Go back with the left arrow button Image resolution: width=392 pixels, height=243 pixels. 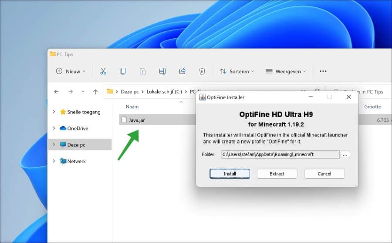coord(56,92)
